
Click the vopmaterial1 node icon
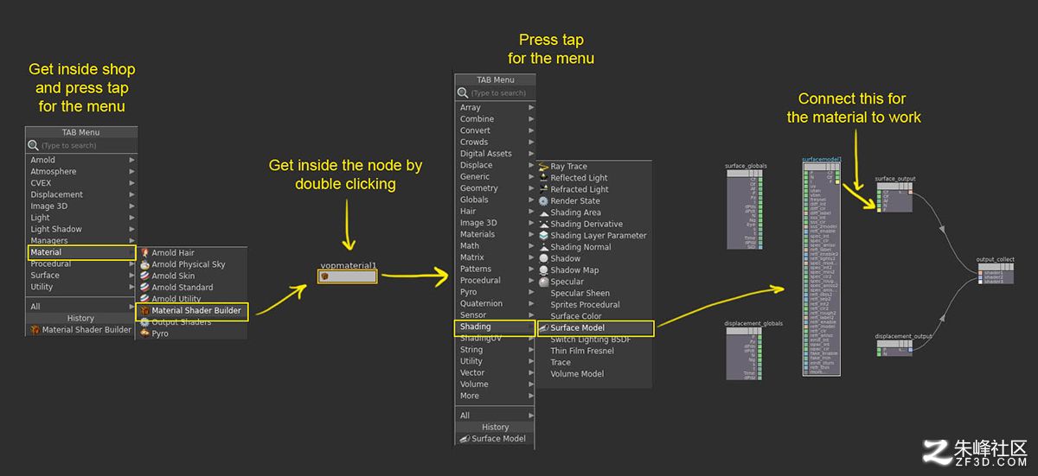324,277
